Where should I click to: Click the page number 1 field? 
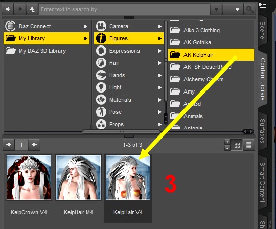(x=21, y=145)
